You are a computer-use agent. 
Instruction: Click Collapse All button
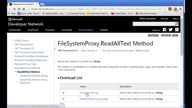point(153,35)
